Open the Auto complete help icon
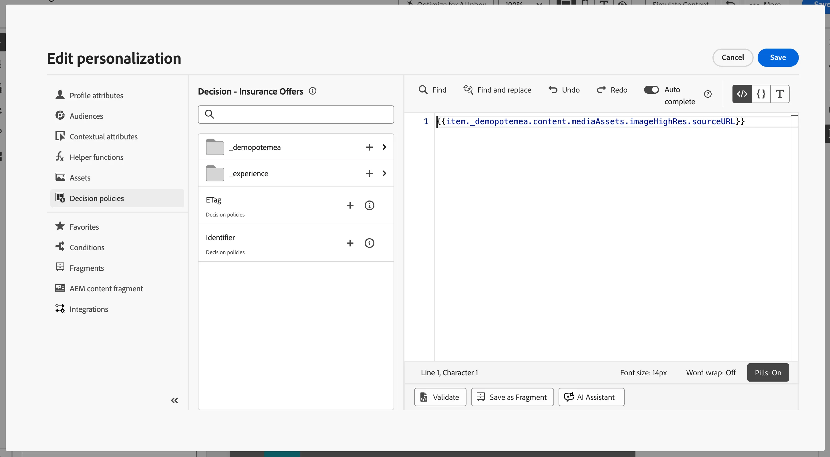The height and width of the screenshot is (457, 830). click(708, 94)
